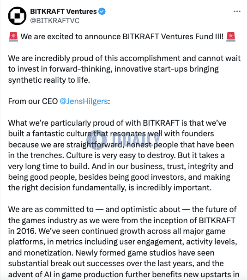Click the line "the right decision fundamentally"
Viewport: 247px width, 280px height.
coord(110,188)
